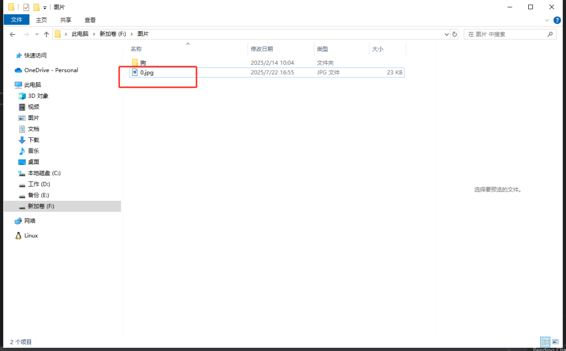Click the Properties checkmark icon in title bar
This screenshot has width=566, height=351.
[26, 7]
